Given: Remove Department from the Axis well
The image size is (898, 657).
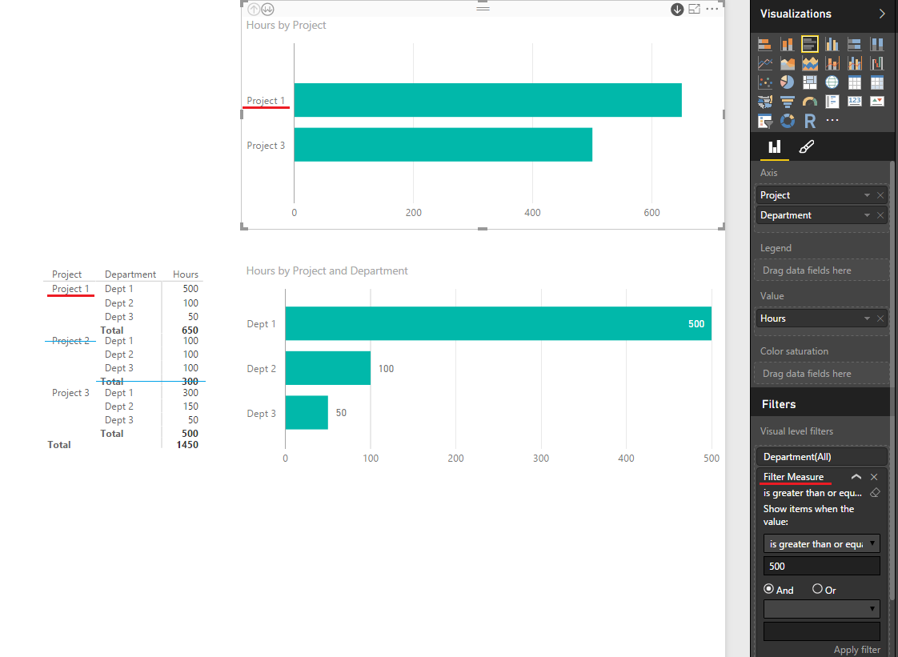Looking at the screenshot, I should (x=880, y=215).
